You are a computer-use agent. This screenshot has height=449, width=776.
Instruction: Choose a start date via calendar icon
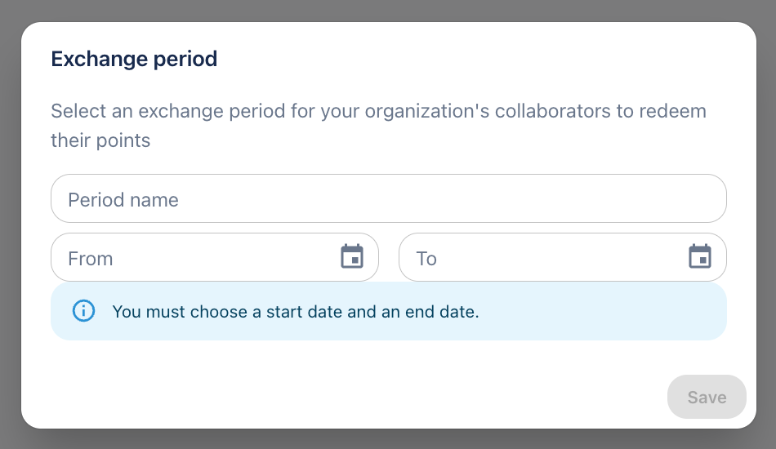pos(352,257)
